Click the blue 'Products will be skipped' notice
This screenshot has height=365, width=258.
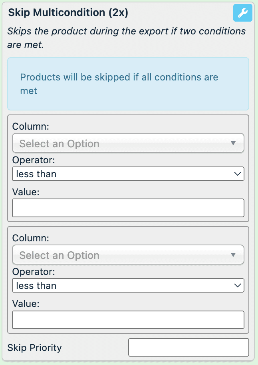pos(128,84)
